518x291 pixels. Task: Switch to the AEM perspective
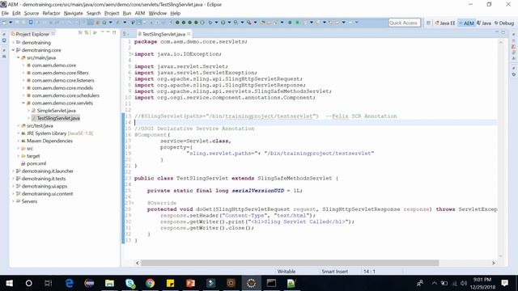coord(466,23)
